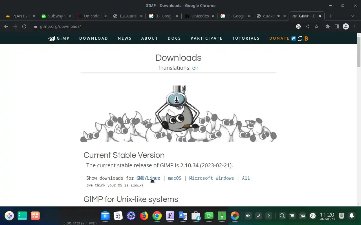Show downloads for Microsoft Windows
The width and height of the screenshot is (361, 225).
(212, 178)
